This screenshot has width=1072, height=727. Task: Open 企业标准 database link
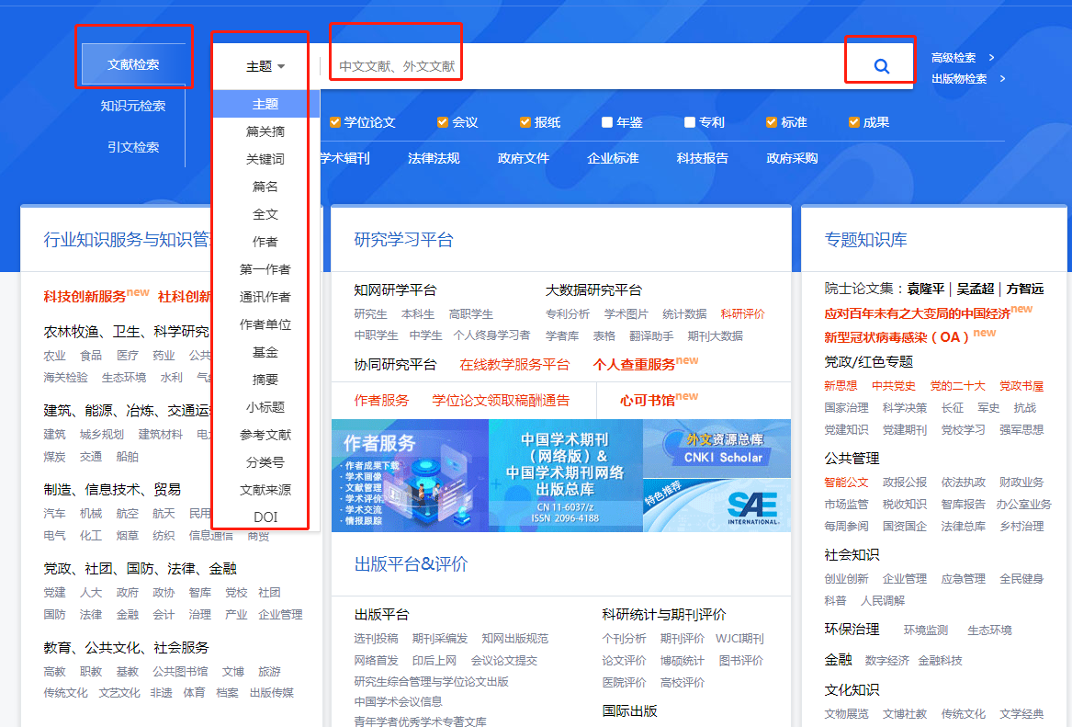pyautogui.click(x=613, y=159)
